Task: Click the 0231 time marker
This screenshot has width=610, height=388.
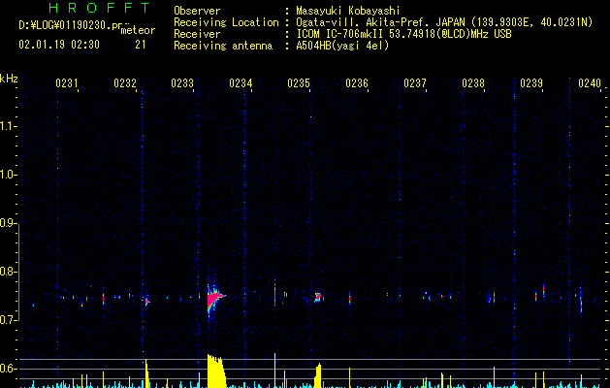Action: pyautogui.click(x=67, y=83)
